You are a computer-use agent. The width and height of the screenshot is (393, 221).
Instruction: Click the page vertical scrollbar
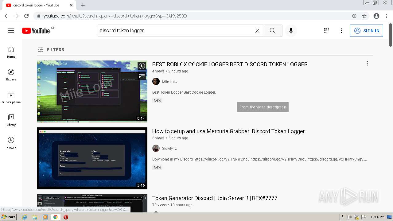[391, 35]
